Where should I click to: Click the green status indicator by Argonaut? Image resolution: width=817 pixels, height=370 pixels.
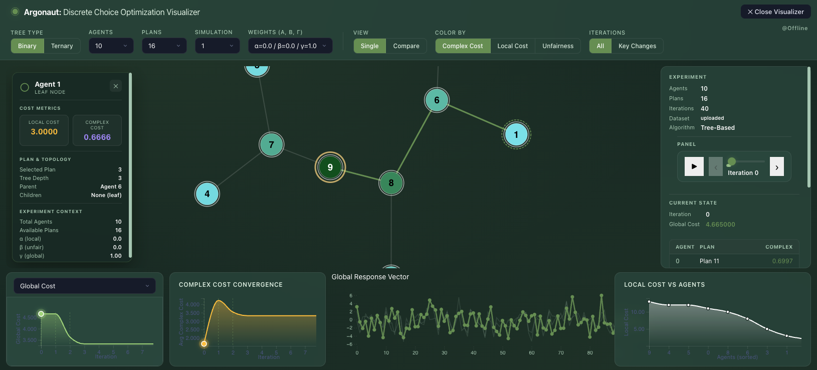tap(15, 12)
